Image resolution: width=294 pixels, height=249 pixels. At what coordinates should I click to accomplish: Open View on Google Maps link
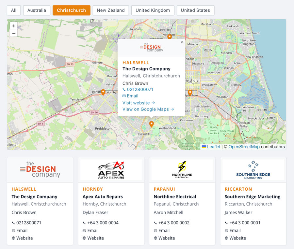[148, 109]
